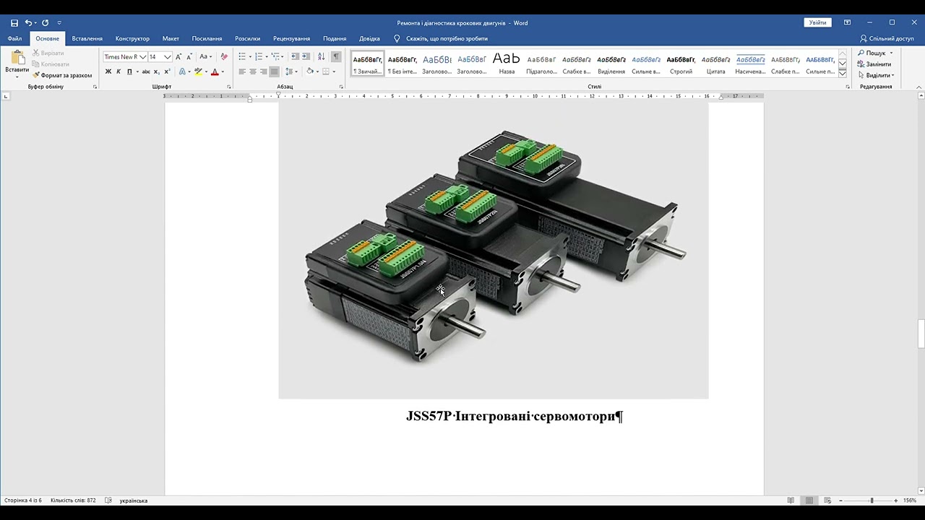Align text to the left
The image size is (925, 520).
coord(242,71)
